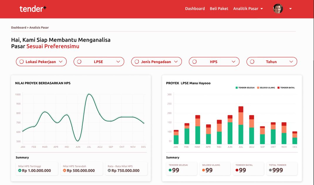Open the account dropdown arrow beside avatar
314x185 pixels.
[x=290, y=9]
